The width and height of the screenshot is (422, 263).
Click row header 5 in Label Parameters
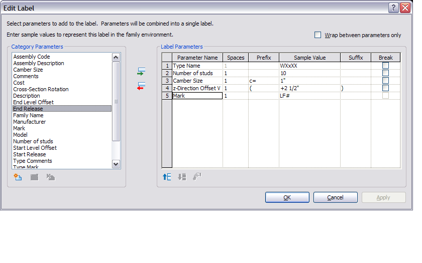point(167,96)
